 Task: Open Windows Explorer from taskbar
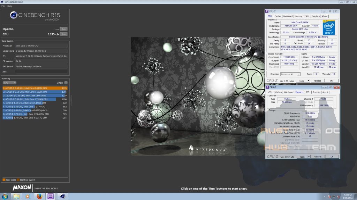[x=16, y=196]
